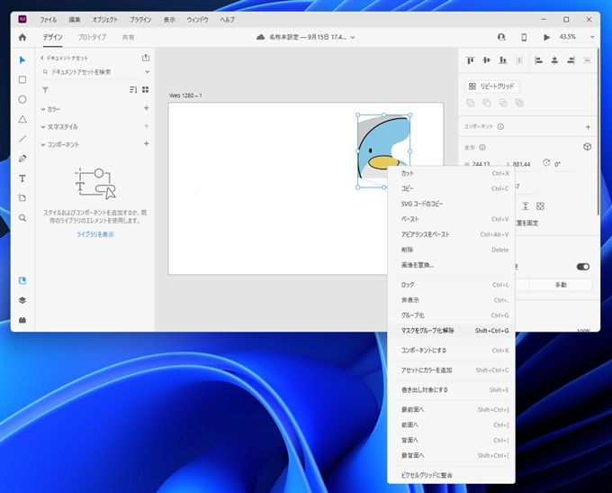Click the rotation angle field
The width and height of the screenshot is (612, 493).
pos(563,164)
